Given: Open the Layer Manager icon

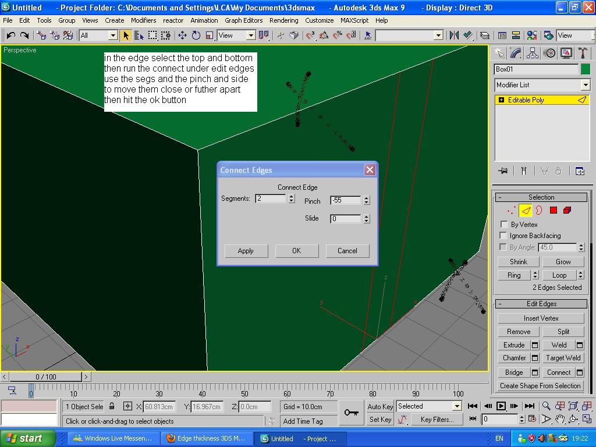Looking at the screenshot, I should point(485,36).
